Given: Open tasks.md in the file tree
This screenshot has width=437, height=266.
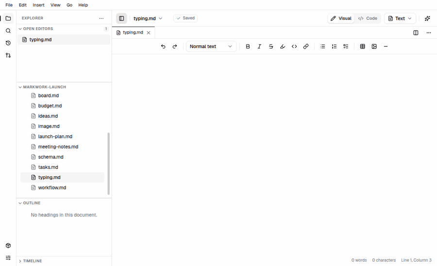Looking at the screenshot, I should (x=62, y=167).
